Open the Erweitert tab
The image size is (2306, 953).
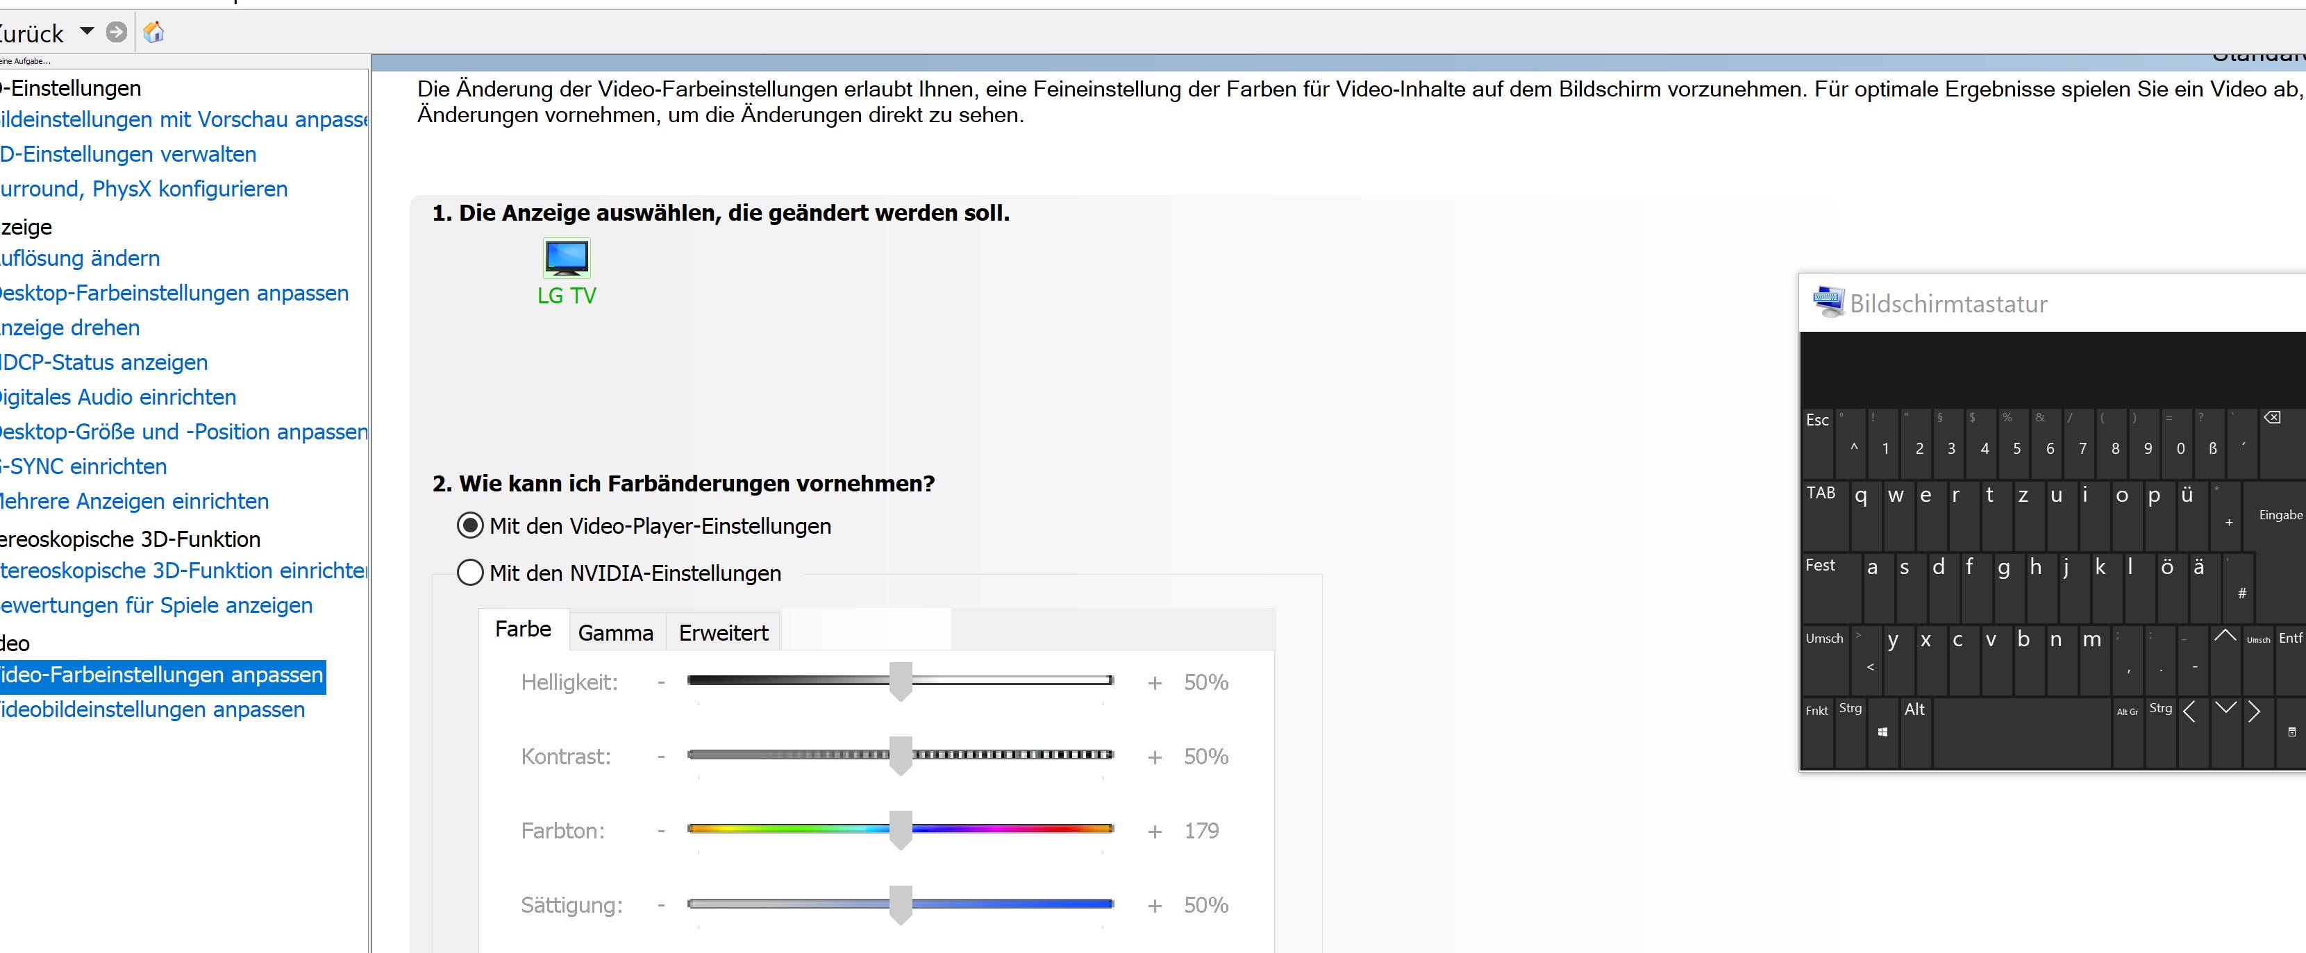coord(724,632)
